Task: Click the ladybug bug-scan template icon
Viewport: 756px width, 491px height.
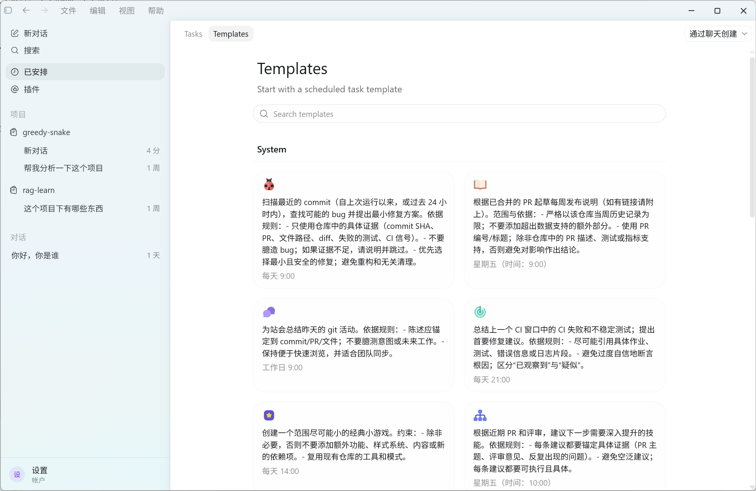Action: click(269, 185)
